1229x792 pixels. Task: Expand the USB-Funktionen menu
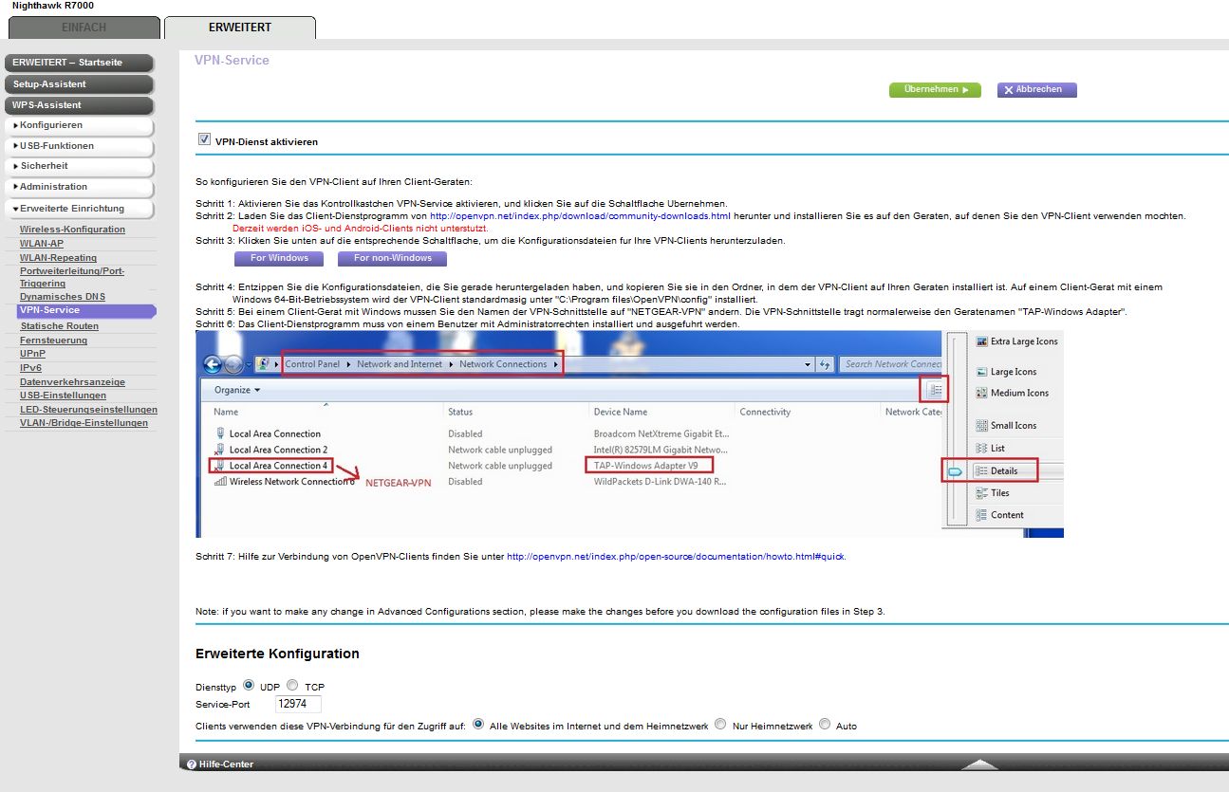tap(80, 146)
